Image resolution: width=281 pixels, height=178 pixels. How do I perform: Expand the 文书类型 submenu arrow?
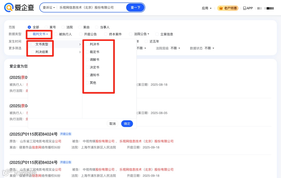(80, 44)
